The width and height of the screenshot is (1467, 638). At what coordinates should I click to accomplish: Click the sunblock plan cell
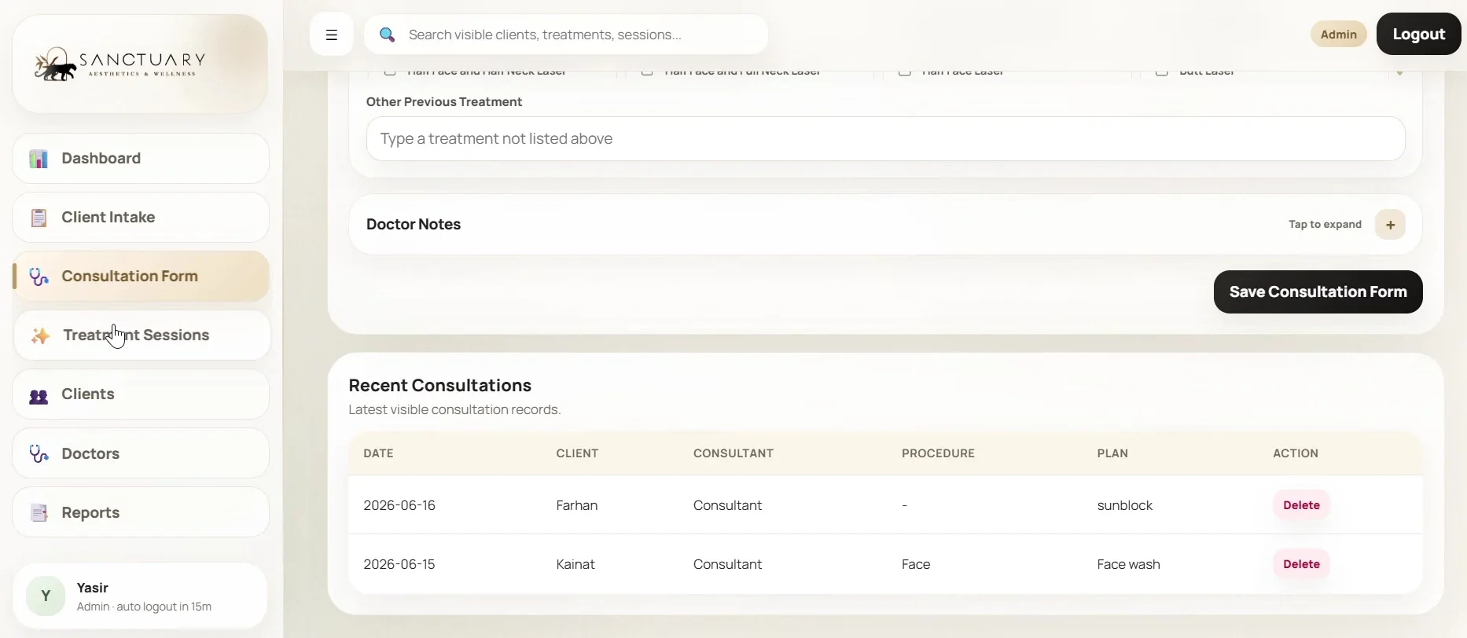[1125, 505]
